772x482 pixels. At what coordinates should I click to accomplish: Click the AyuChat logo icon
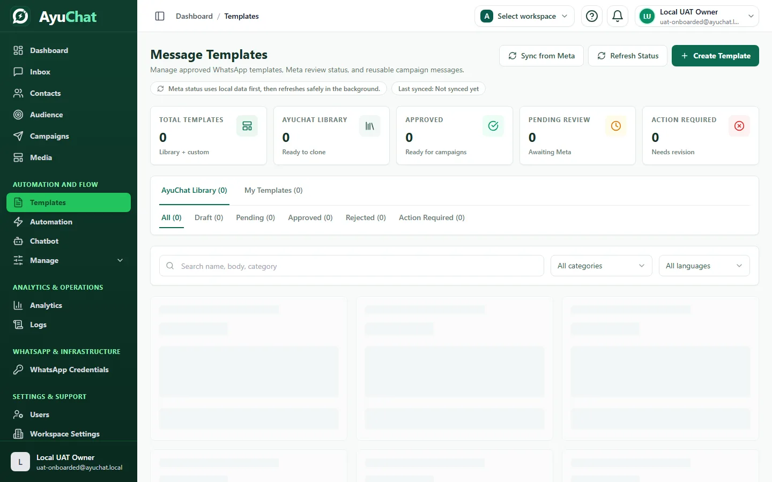point(20,16)
